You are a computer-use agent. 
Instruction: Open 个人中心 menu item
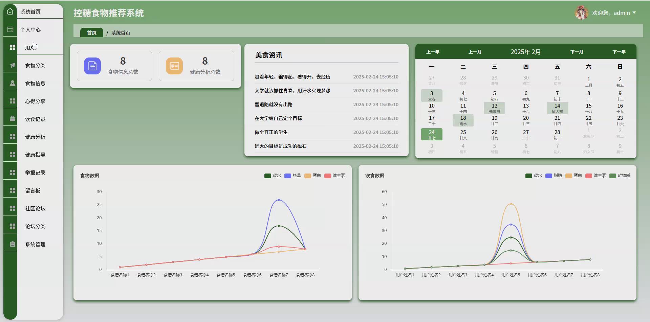(30, 29)
